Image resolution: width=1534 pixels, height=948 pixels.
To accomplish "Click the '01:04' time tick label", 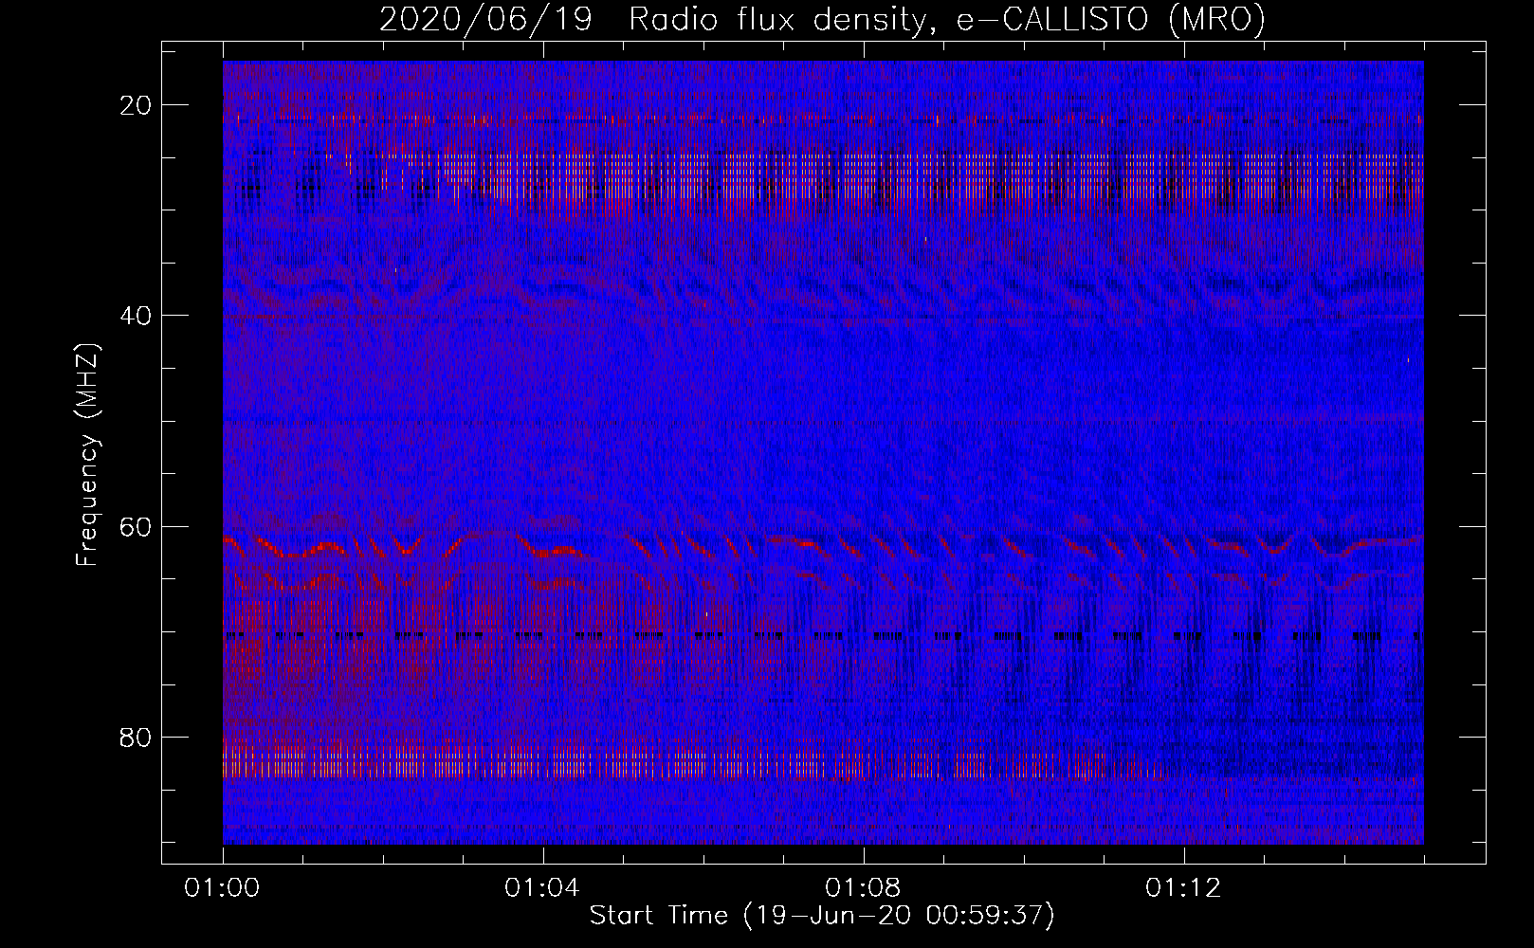I will coord(542,888).
